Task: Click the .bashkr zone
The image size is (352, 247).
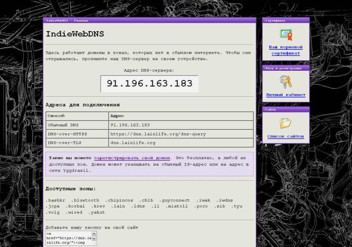Action: coord(55,200)
